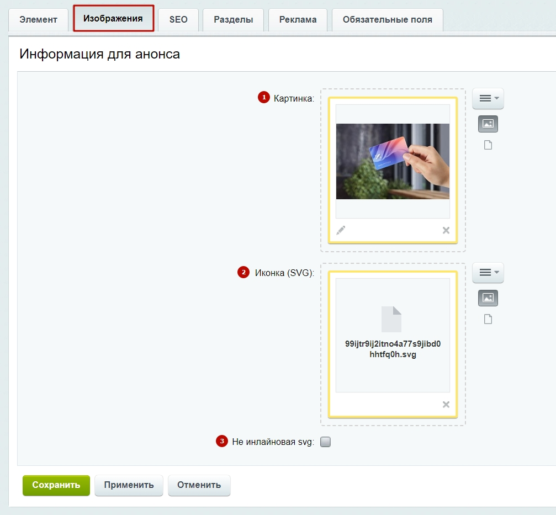This screenshot has height=515, width=556.
Task: Open the credit card photo thumbnail
Action: (x=393, y=161)
